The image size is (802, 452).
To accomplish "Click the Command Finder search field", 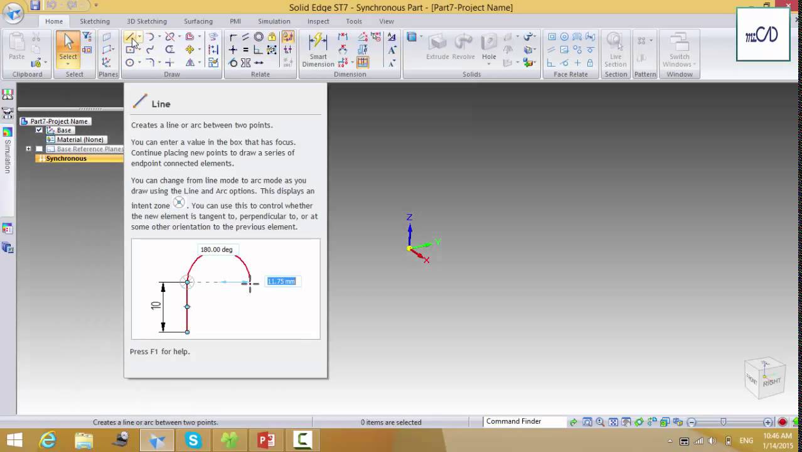I will [x=524, y=421].
